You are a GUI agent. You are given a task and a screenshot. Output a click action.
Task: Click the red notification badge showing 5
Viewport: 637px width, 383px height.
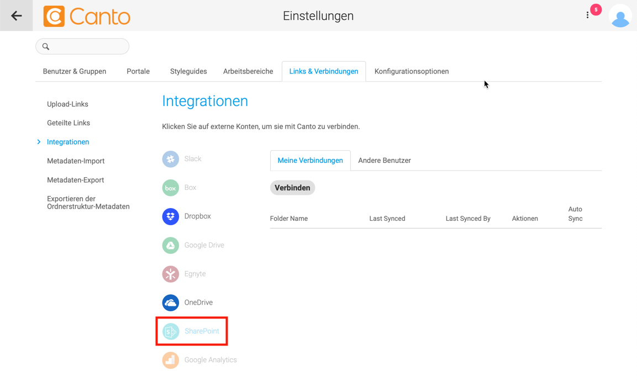[x=596, y=10]
